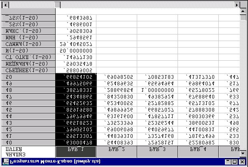Click the horizontal scrollbar thumb

[x=57, y=5]
